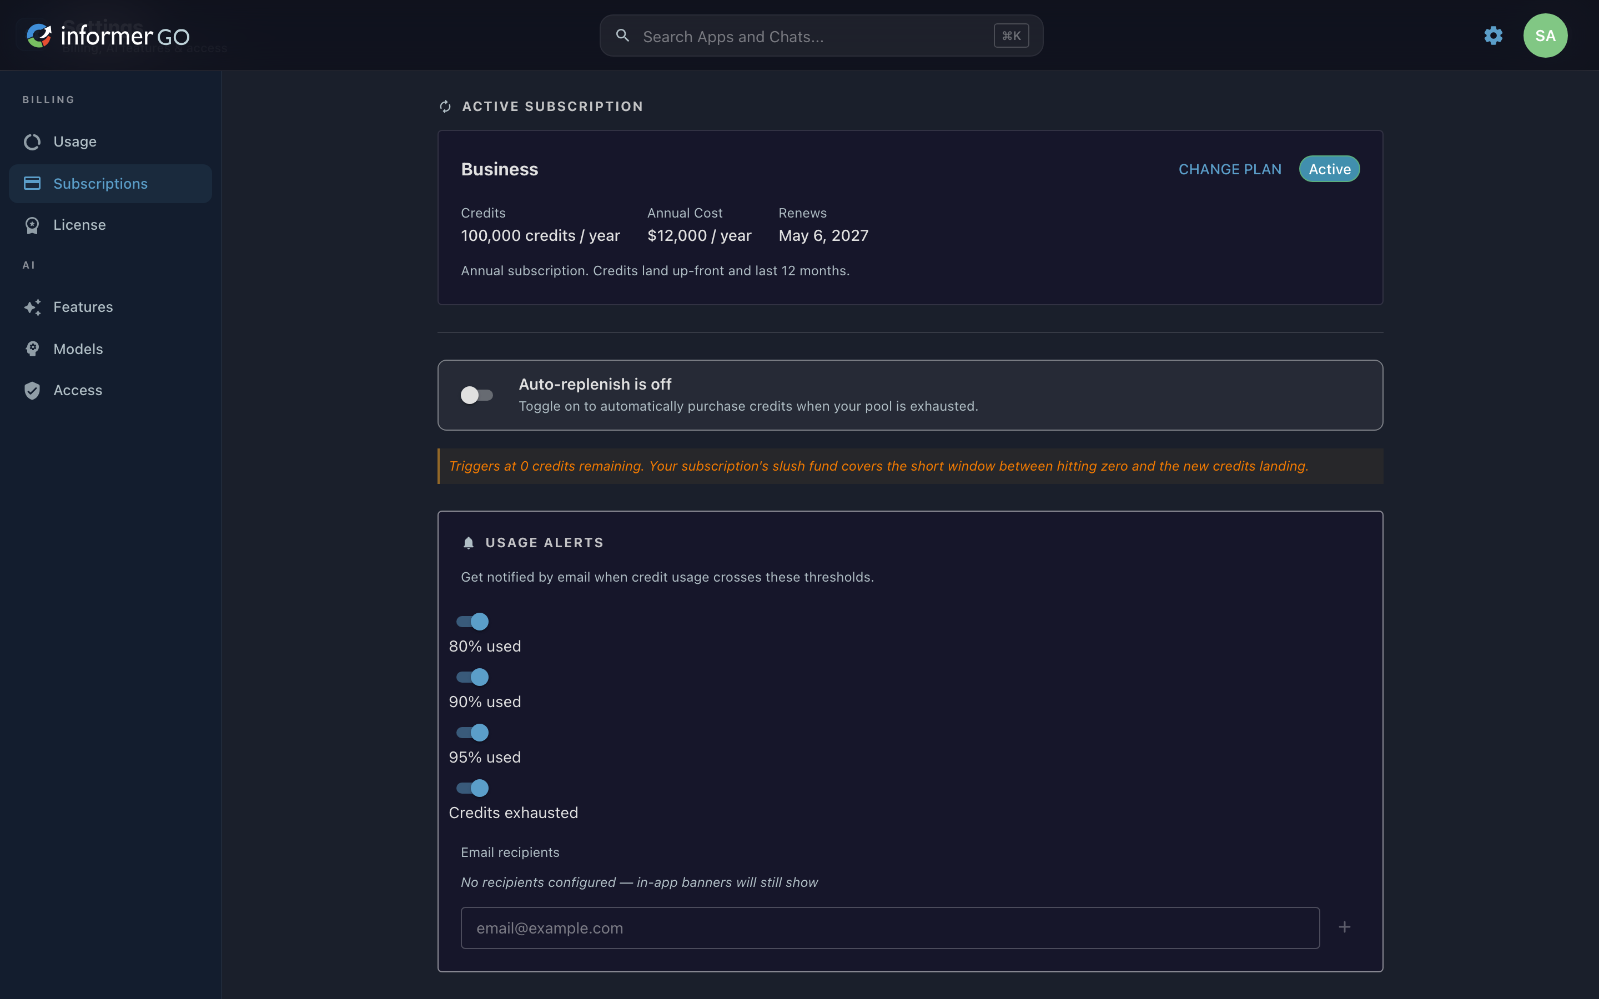
Task: Click the Features sparkle icon
Action: pos(32,307)
